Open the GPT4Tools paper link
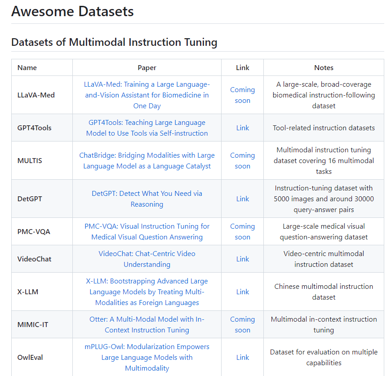 tap(147, 128)
